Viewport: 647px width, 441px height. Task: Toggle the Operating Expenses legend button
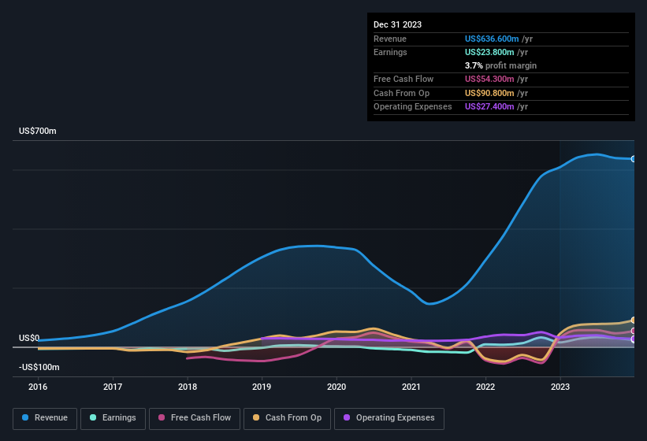(x=389, y=418)
